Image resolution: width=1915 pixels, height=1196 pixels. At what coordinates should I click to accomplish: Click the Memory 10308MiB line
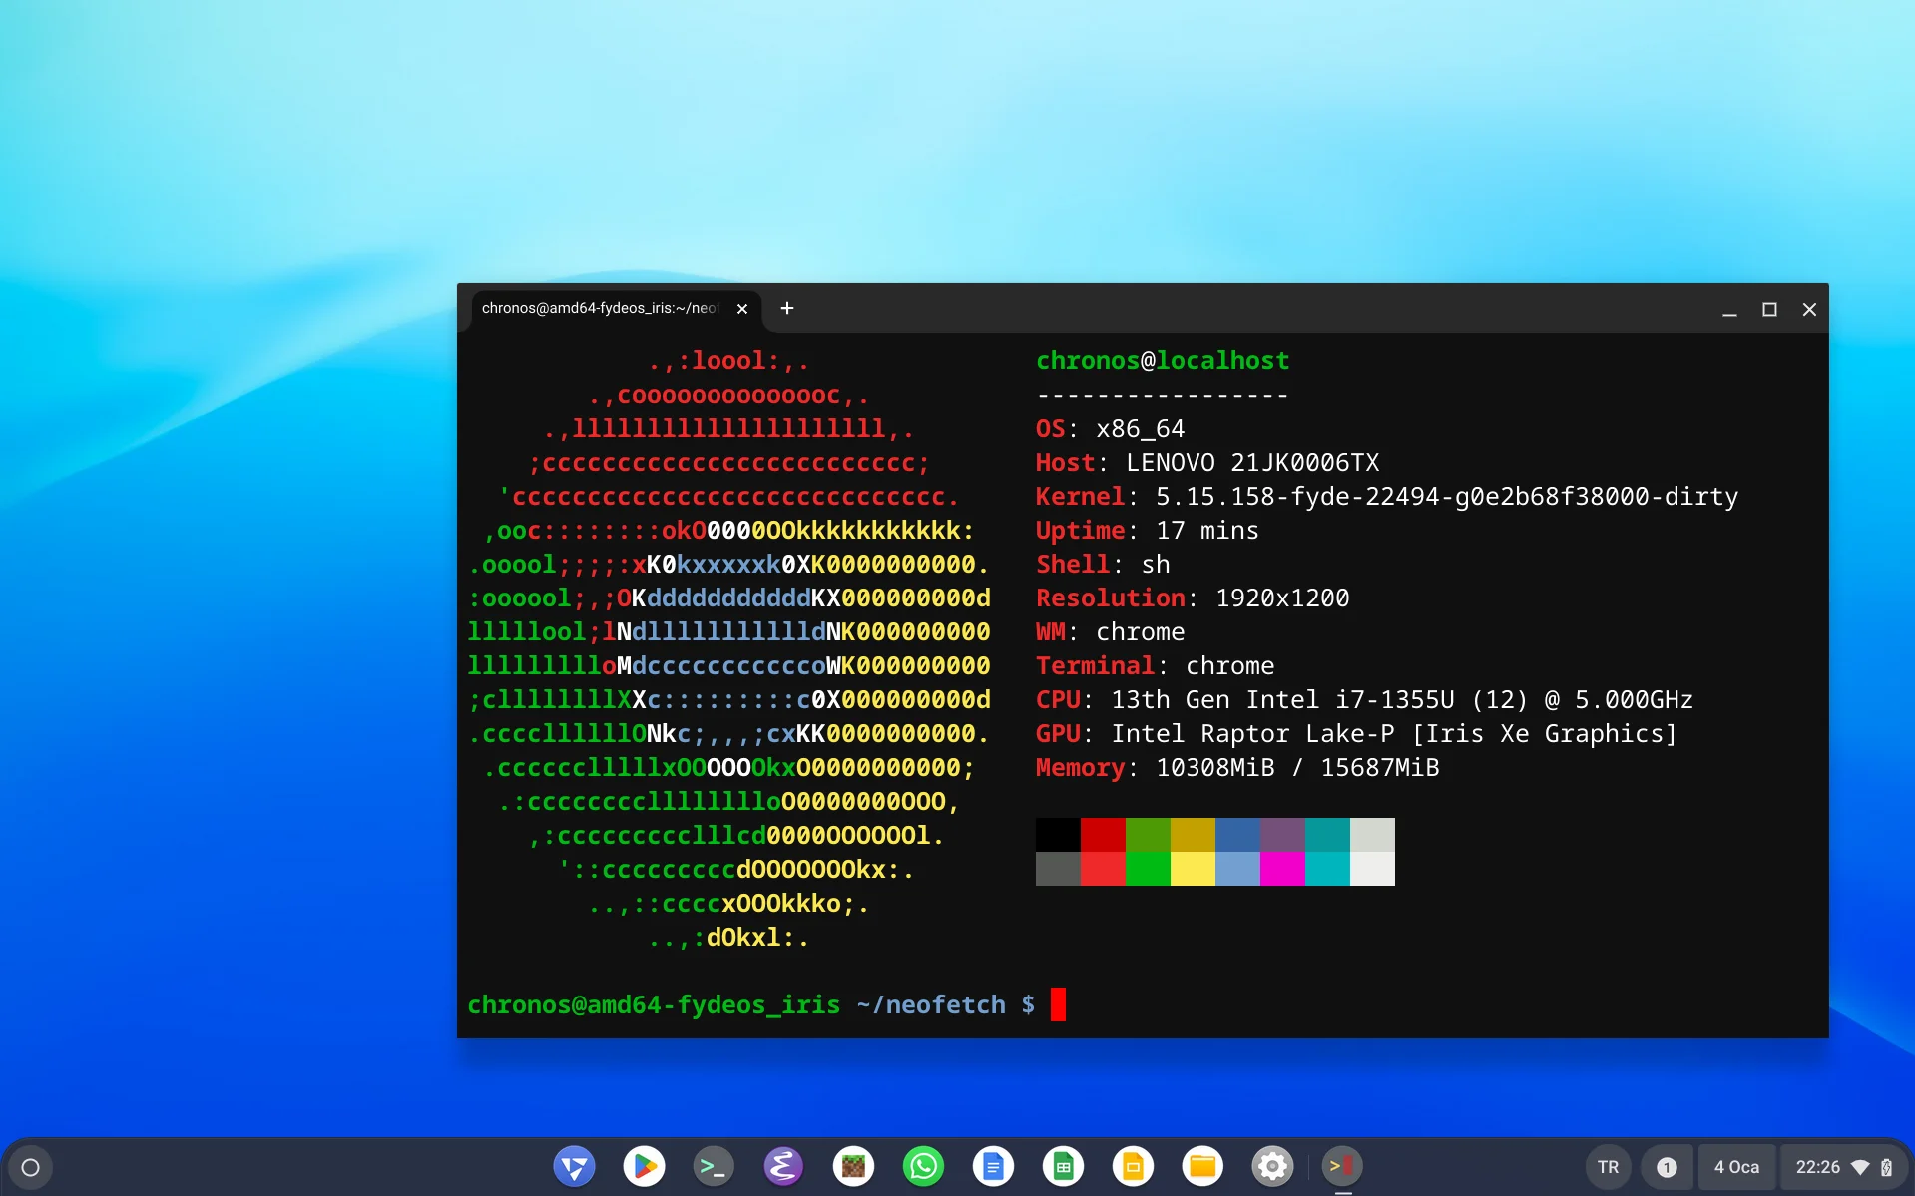point(1237,768)
